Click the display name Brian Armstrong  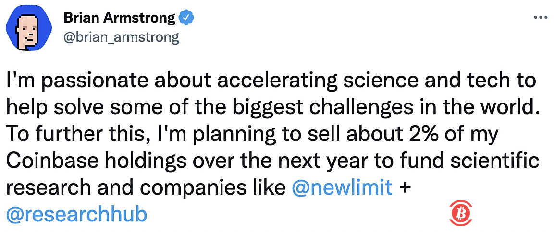[x=119, y=18]
